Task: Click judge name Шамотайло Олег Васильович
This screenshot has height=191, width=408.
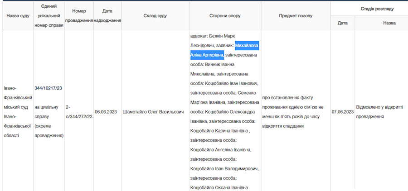Action: point(153,111)
